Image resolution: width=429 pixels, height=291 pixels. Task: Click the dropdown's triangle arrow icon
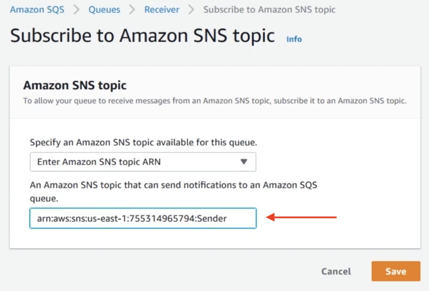[244, 162]
